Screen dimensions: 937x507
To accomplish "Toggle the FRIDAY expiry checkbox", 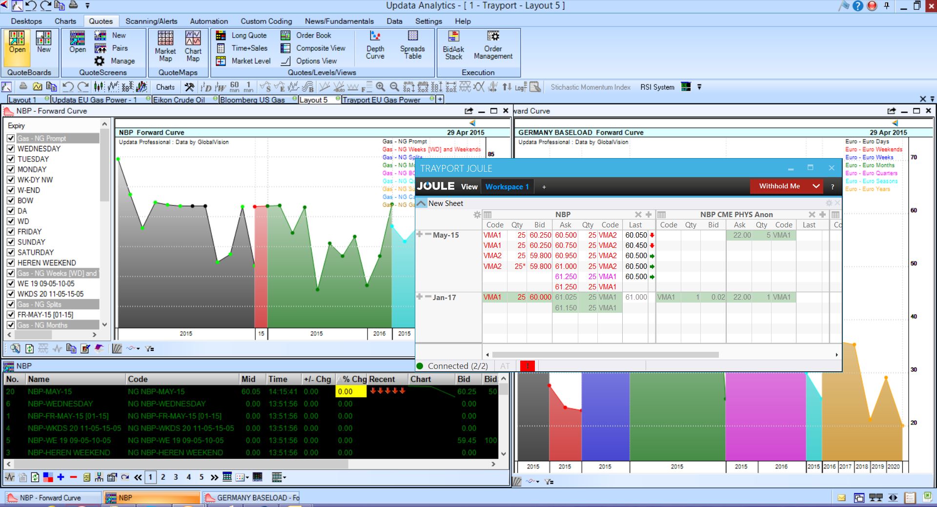I will 11,232.
